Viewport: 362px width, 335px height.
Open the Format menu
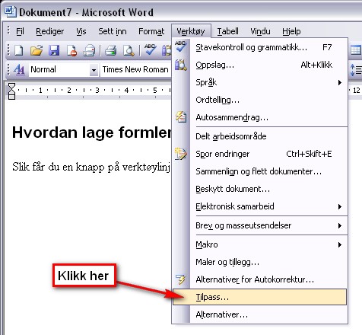tap(151, 31)
